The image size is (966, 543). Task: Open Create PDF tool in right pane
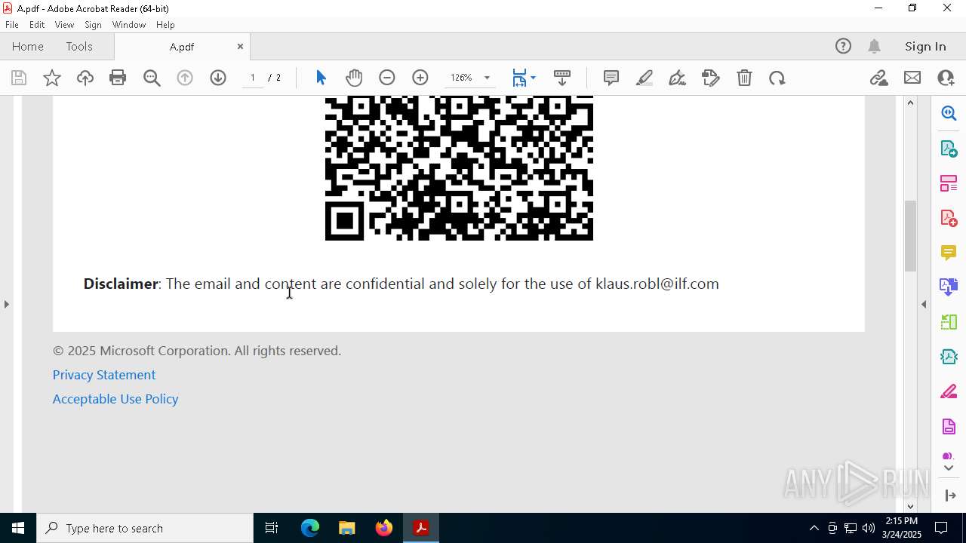(949, 217)
